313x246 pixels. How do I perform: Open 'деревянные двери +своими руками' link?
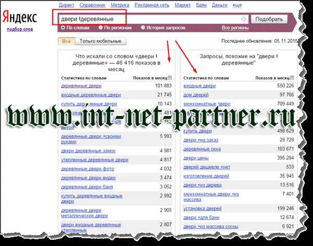[91, 139]
